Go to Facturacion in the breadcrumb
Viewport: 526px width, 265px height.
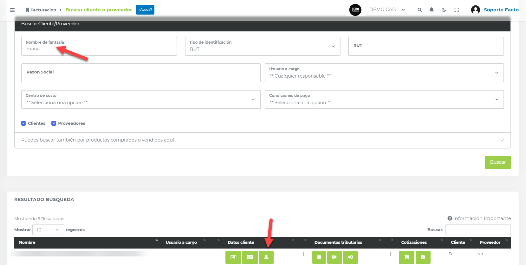(x=43, y=10)
